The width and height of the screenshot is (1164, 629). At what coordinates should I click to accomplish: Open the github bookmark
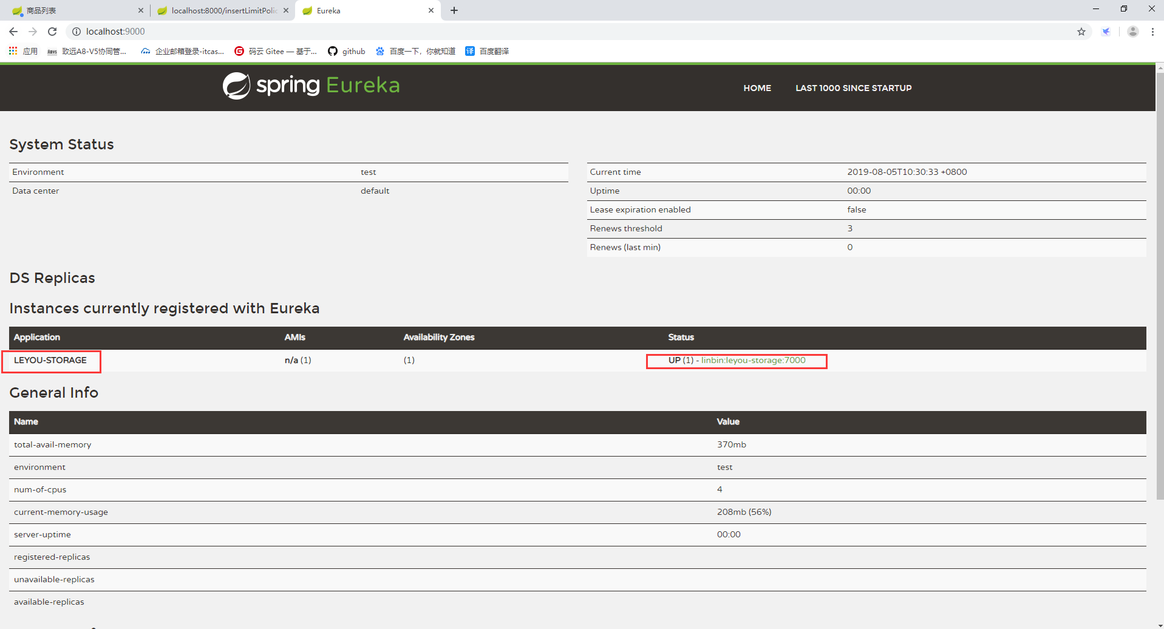coord(347,52)
